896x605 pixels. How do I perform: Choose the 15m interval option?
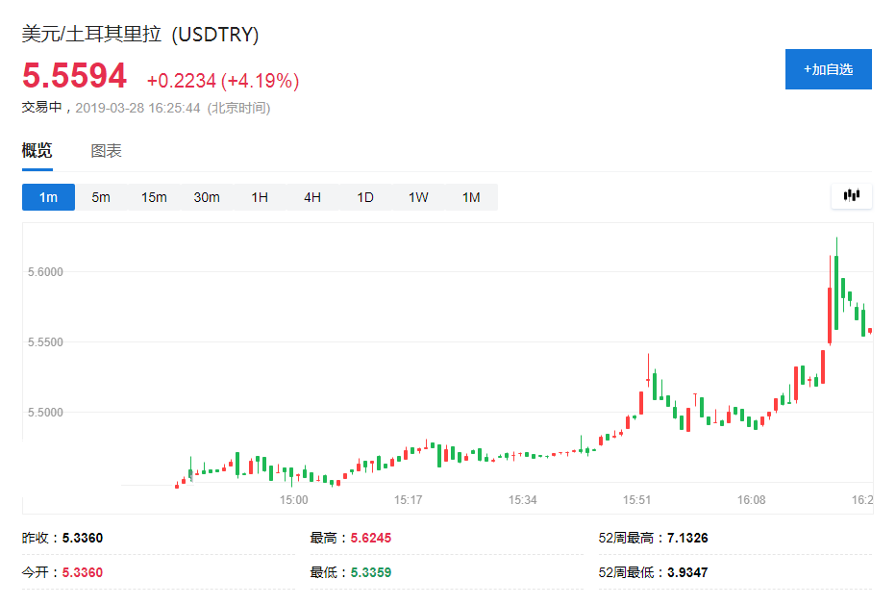point(154,197)
